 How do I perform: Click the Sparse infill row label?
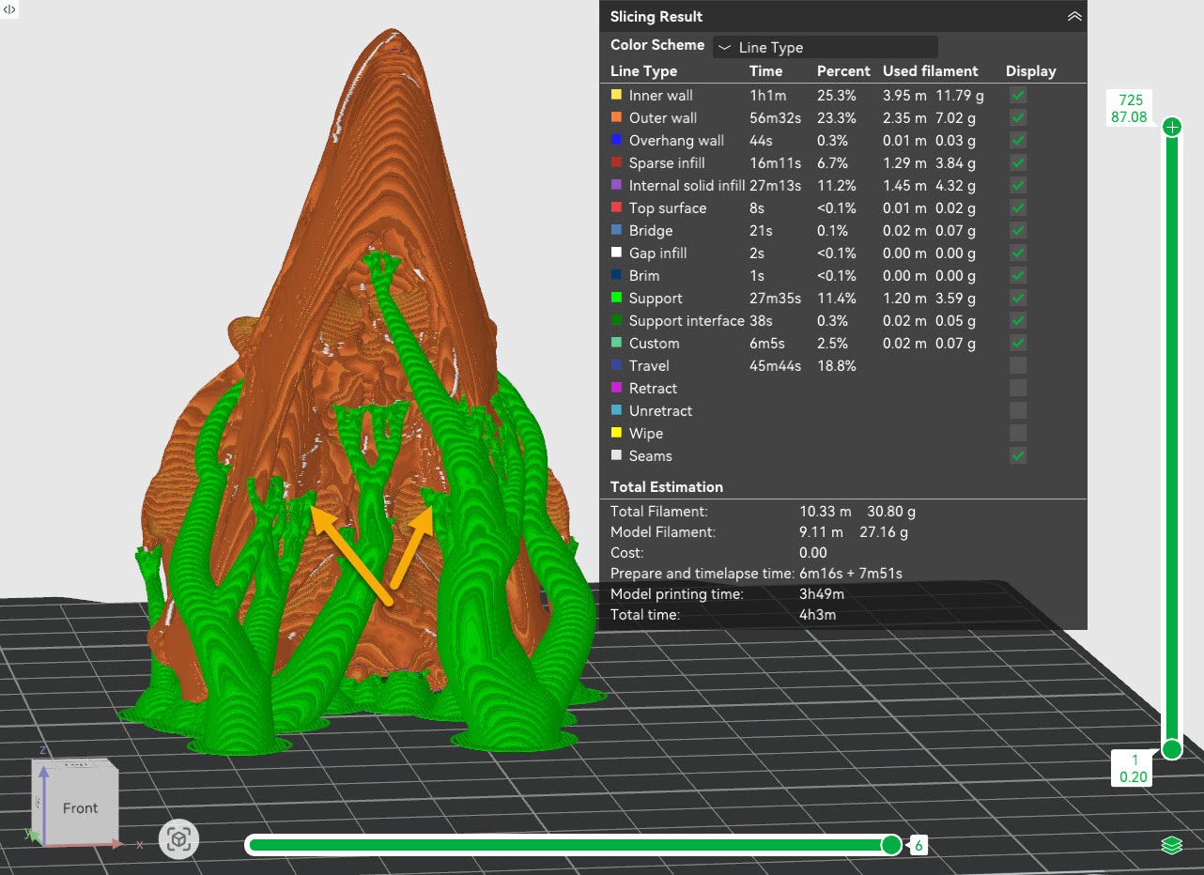click(x=667, y=162)
